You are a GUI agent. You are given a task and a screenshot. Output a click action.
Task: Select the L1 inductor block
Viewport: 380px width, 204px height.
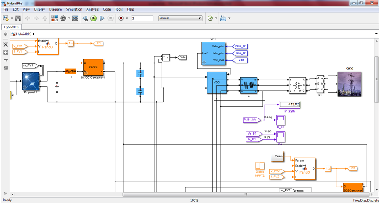(x=71, y=72)
